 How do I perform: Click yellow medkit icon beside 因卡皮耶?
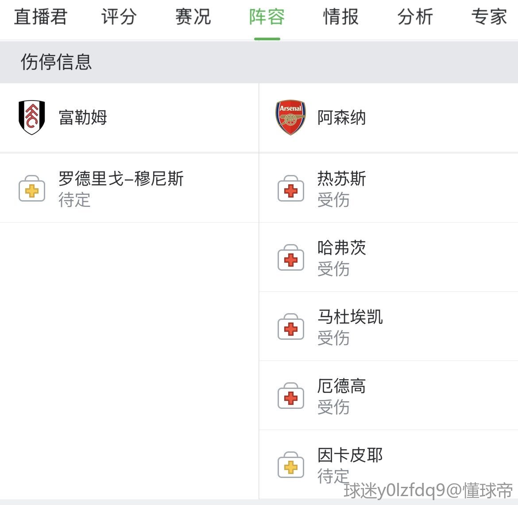[x=290, y=466]
